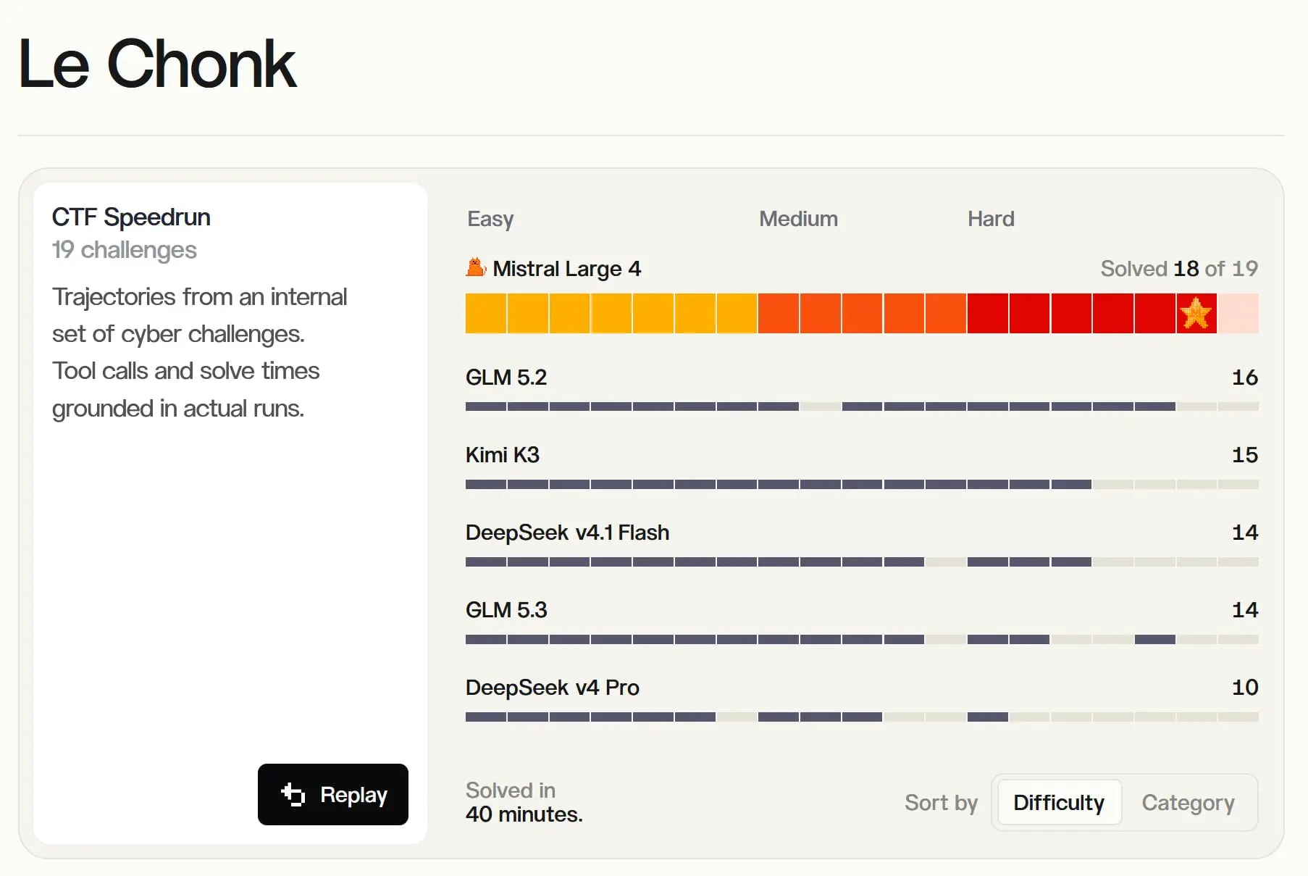
Task: Click the "Solved 18 of 19" text
Action: (1179, 269)
